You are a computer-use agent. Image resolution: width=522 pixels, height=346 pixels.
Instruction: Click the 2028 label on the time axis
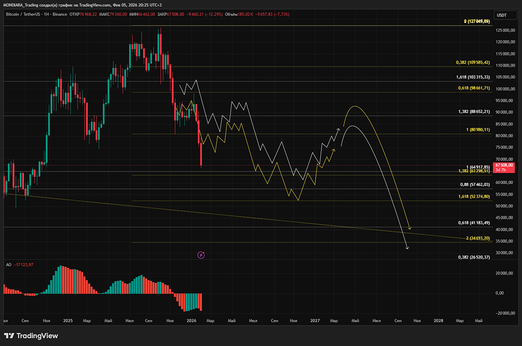(x=438, y=321)
